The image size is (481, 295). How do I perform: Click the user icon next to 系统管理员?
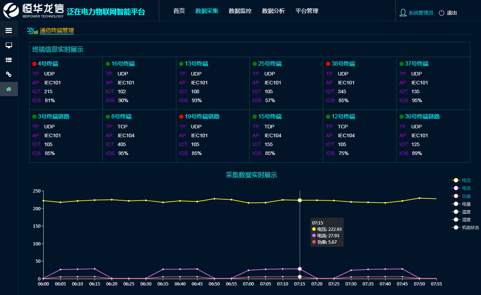(x=403, y=12)
